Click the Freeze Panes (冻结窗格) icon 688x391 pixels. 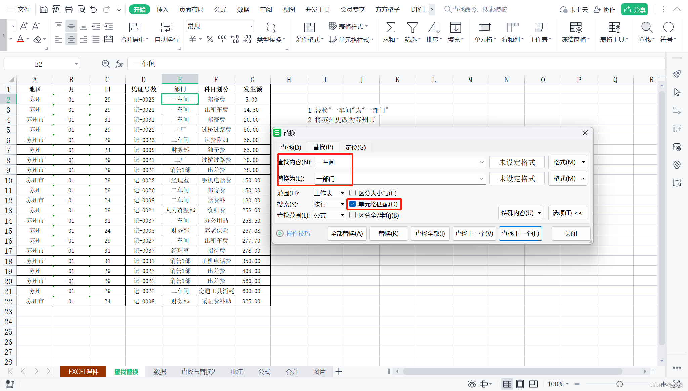(x=575, y=28)
